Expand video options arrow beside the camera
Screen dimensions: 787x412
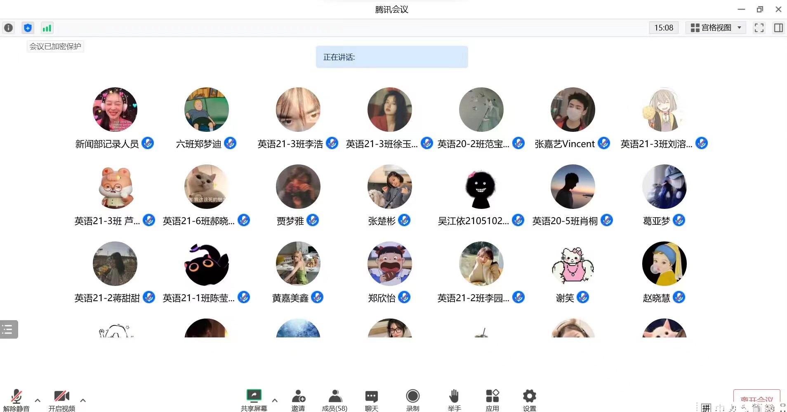[83, 400]
